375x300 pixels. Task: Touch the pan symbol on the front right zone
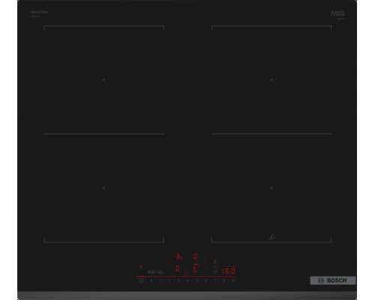(x=271, y=237)
